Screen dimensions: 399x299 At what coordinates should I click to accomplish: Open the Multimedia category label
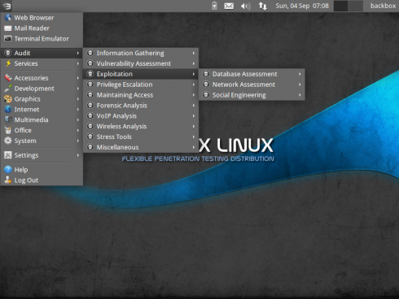click(31, 119)
